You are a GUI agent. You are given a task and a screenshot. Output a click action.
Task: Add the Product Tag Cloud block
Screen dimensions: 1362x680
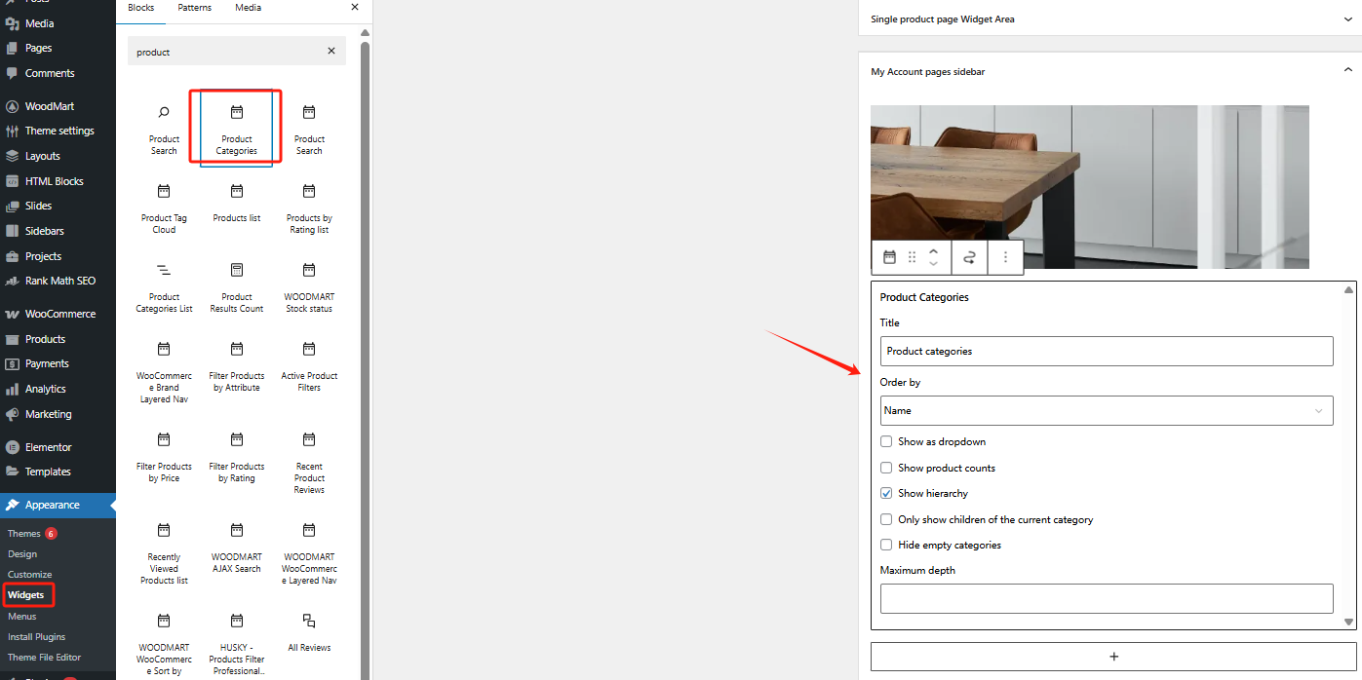click(x=164, y=208)
